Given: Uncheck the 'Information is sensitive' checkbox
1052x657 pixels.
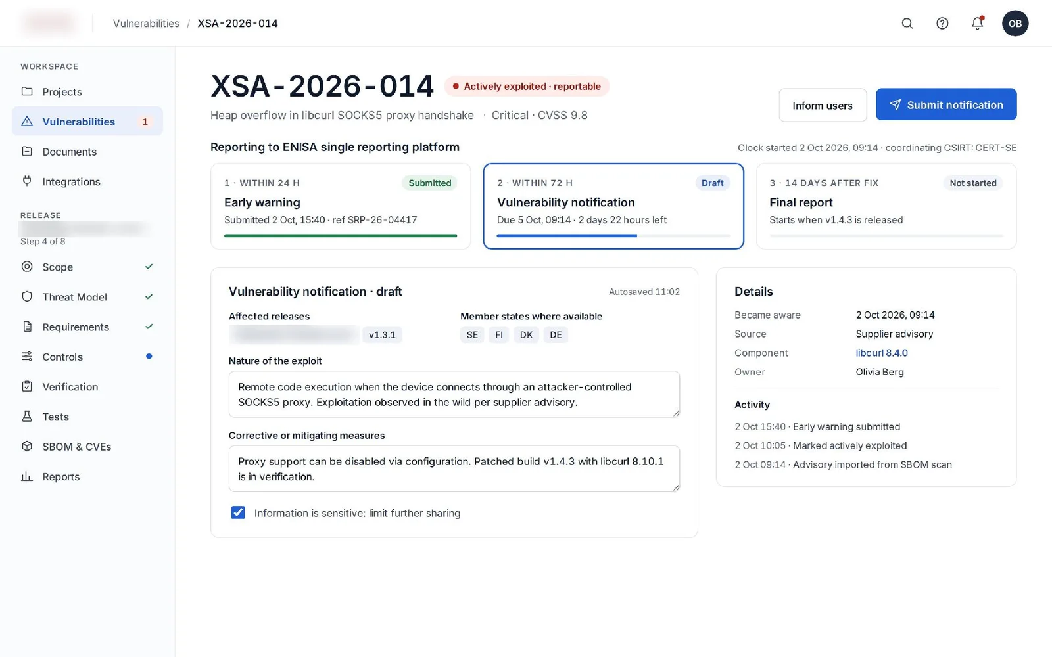Looking at the screenshot, I should (238, 512).
